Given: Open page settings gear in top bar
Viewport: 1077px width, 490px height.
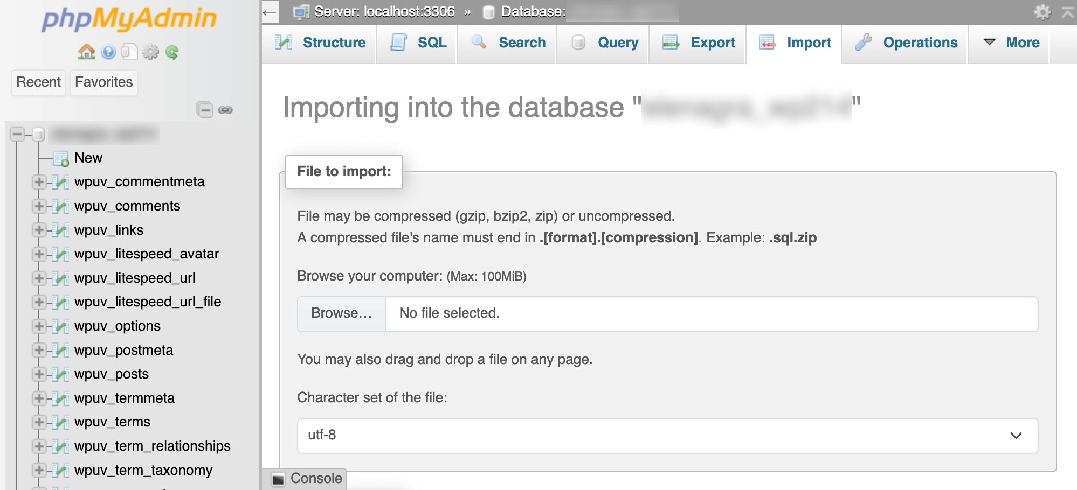Looking at the screenshot, I should [x=1043, y=12].
